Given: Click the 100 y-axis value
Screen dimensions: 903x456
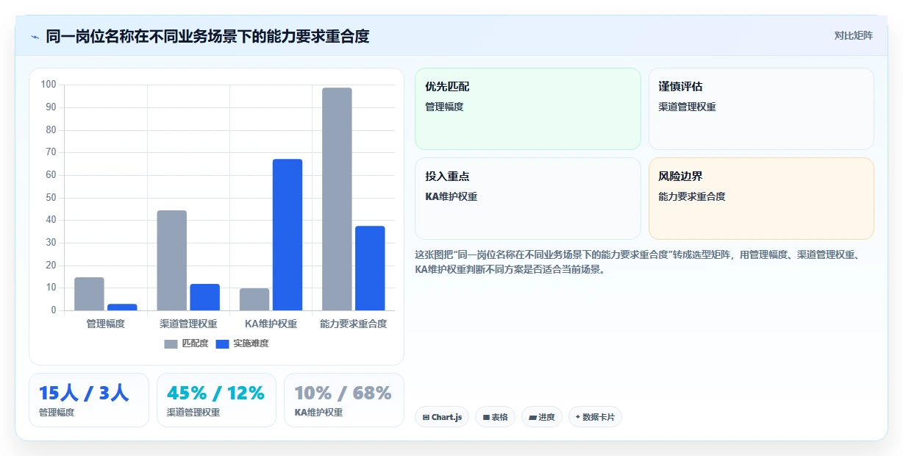Looking at the screenshot, I should click(x=49, y=85).
